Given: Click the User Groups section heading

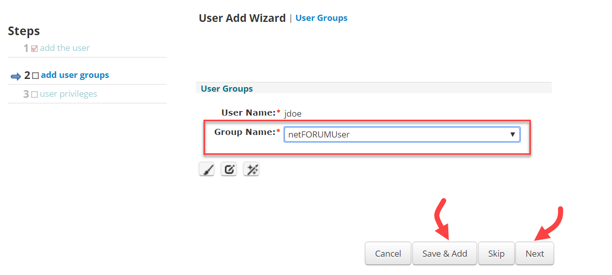Looking at the screenshot, I should (227, 89).
